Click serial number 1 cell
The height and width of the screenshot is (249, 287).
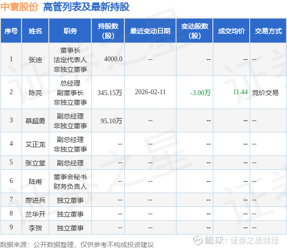coord(11,59)
